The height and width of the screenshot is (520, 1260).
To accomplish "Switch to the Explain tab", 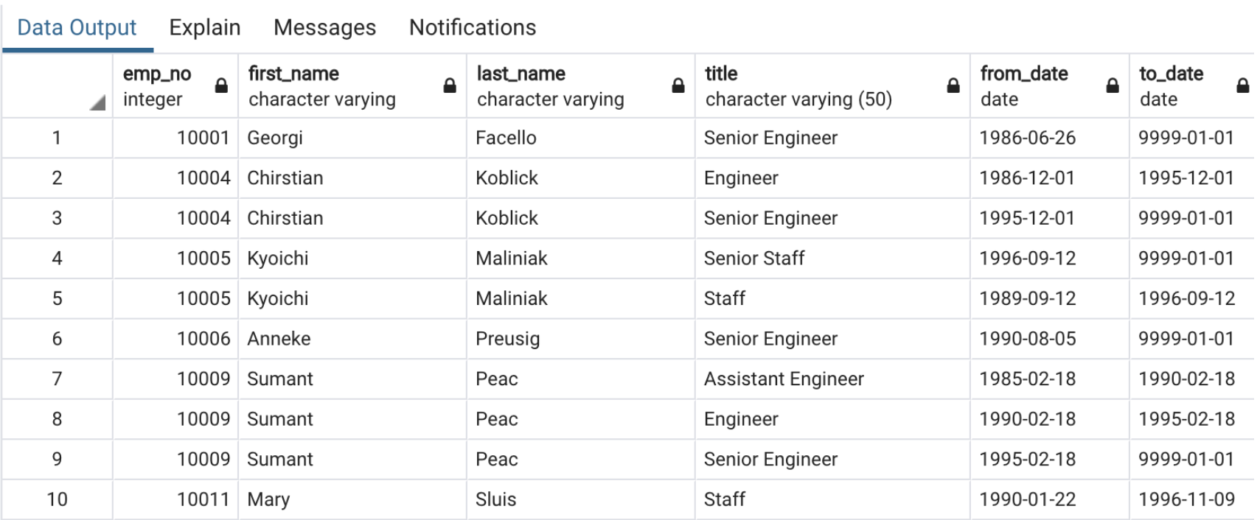I will (204, 27).
